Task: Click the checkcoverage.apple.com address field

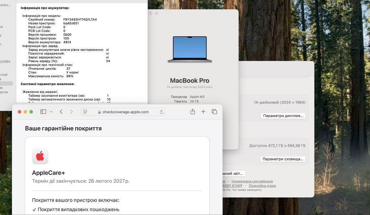Action: pos(123,112)
